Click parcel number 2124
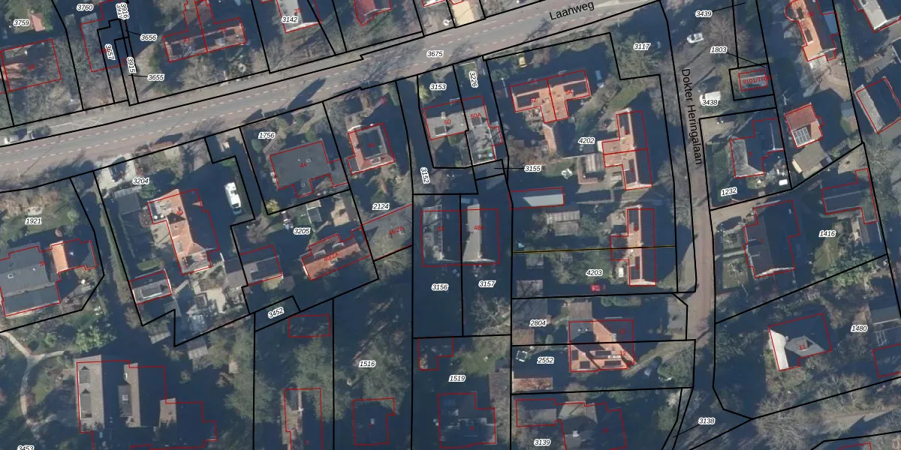The image size is (901, 450). pos(381,206)
